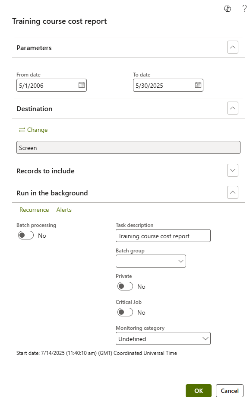
Task: Click the Cancel button
Action: point(230,391)
